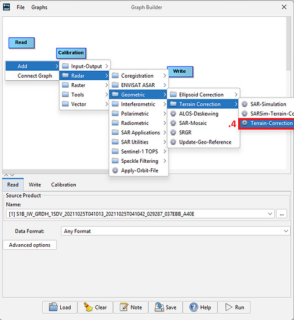294x320 pixels.
Task: Expand the Speckle Filtering submenu arrow
Action: pos(165,161)
